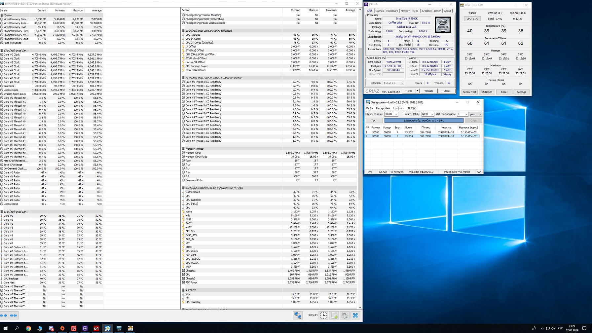Open the RealTemp taskbar icon
592x333 pixels.
pyautogui.click(x=130, y=328)
